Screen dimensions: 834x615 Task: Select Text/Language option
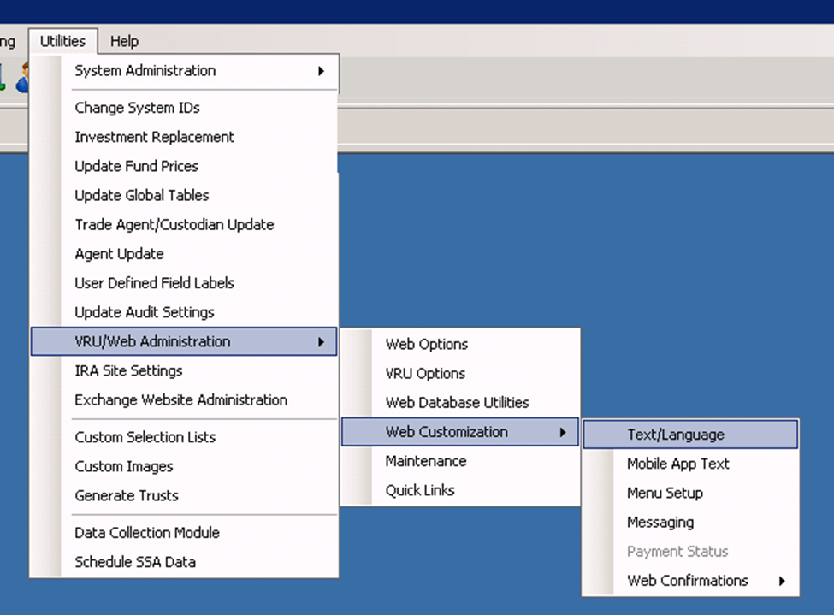tap(690, 435)
